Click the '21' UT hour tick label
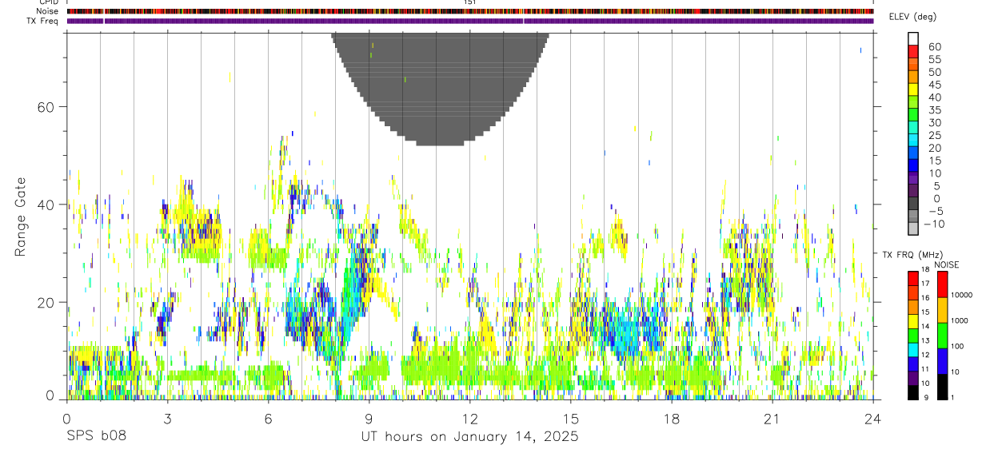The width and height of the screenshot is (982, 453). tap(772, 419)
